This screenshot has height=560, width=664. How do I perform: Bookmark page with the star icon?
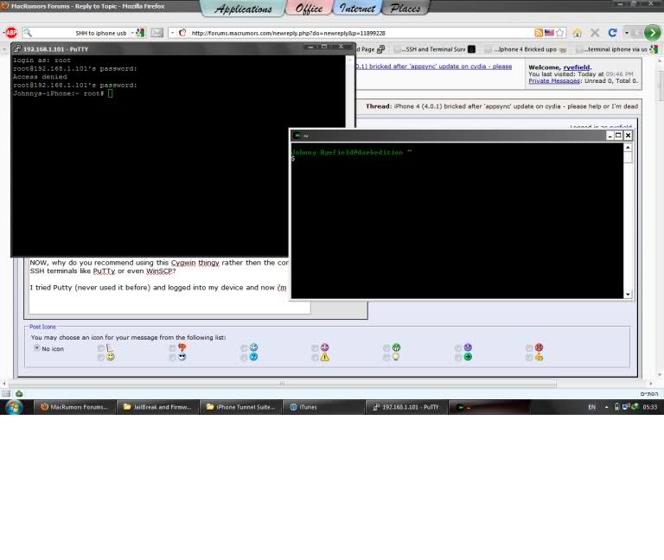point(560,33)
